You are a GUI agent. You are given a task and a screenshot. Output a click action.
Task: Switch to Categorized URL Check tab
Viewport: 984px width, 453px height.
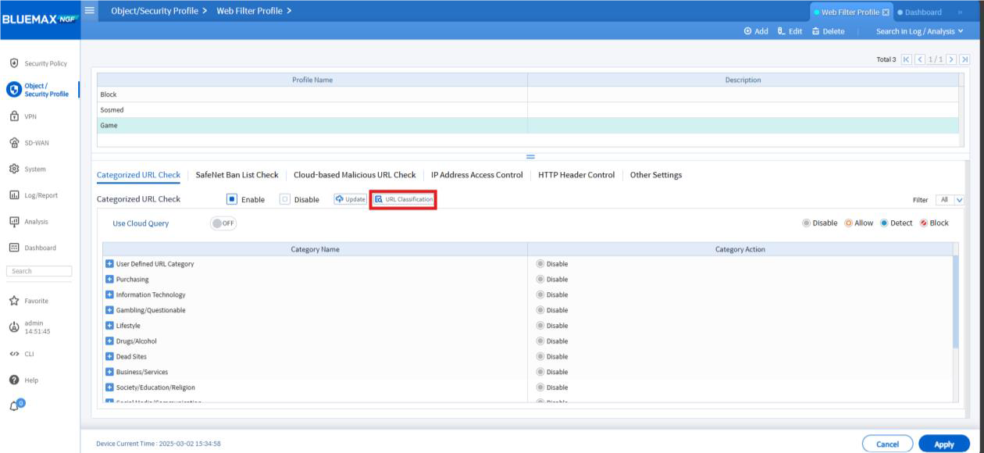138,175
